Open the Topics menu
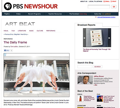This screenshot has height=108, width=120. pos(7,14)
